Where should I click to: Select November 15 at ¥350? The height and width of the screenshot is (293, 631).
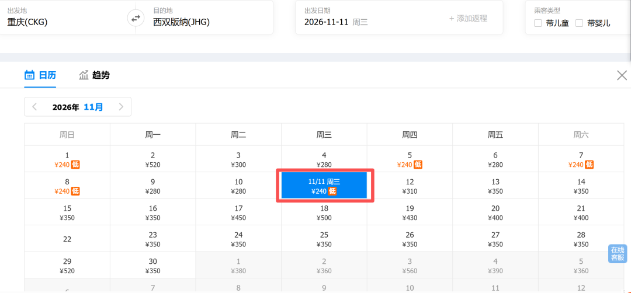(67, 212)
